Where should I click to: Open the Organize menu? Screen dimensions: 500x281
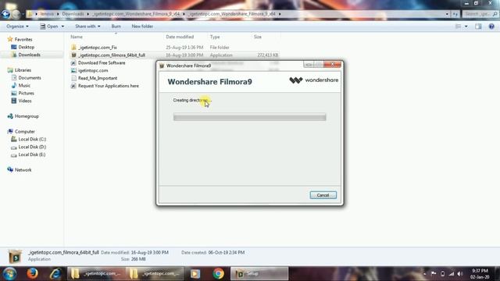tap(17, 26)
